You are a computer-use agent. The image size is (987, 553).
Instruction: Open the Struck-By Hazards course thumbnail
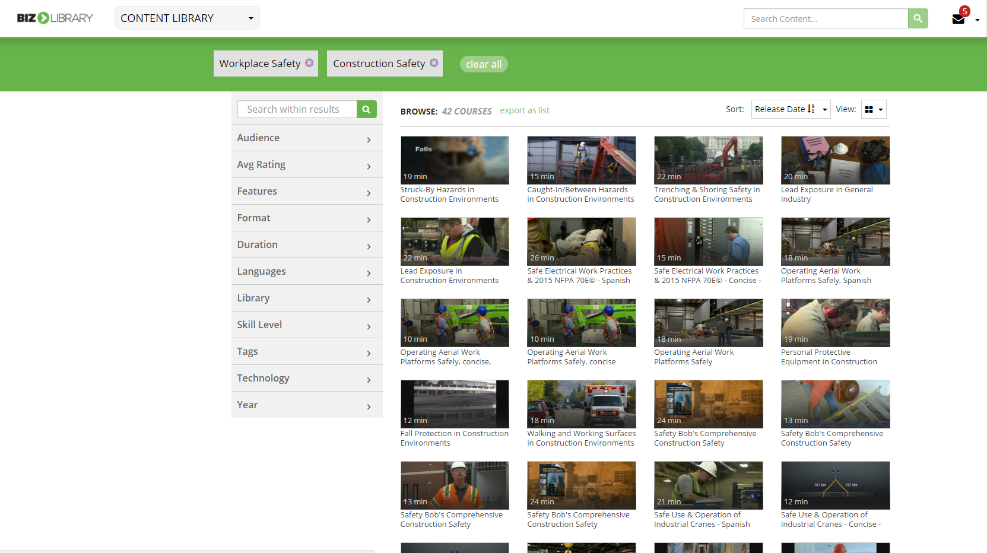(x=455, y=160)
